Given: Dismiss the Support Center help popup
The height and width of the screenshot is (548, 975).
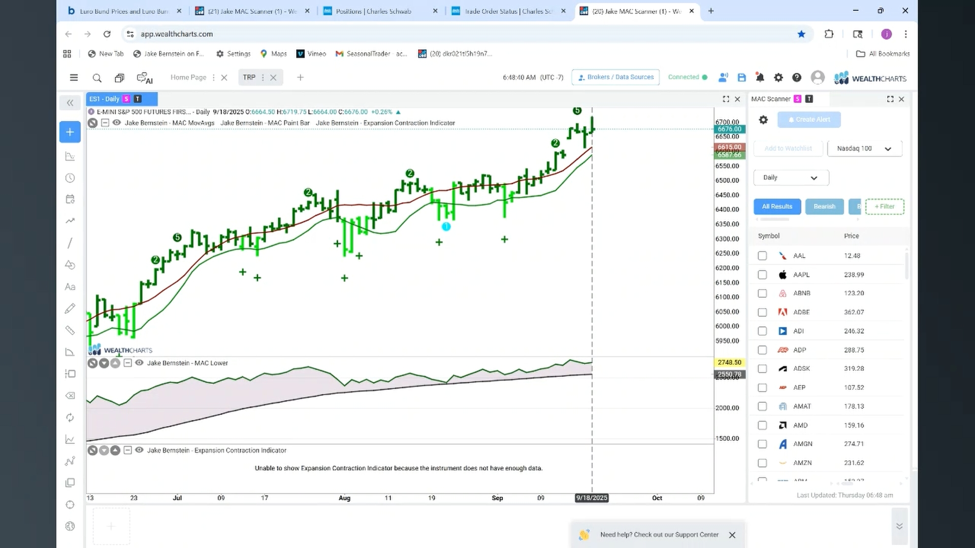Looking at the screenshot, I should [x=732, y=535].
